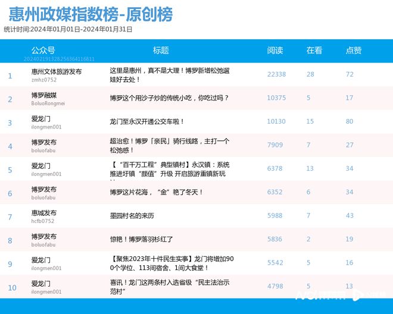Image resolution: width=393 pixels, height=314 pixels.
Task: Click the rank number 1
Action: click(10, 76)
